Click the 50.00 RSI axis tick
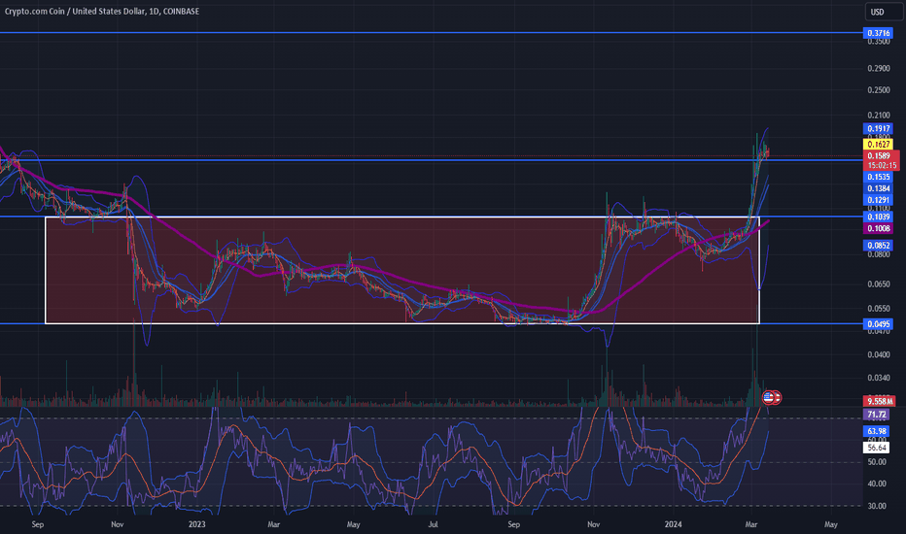The height and width of the screenshot is (534, 906). tap(877, 462)
